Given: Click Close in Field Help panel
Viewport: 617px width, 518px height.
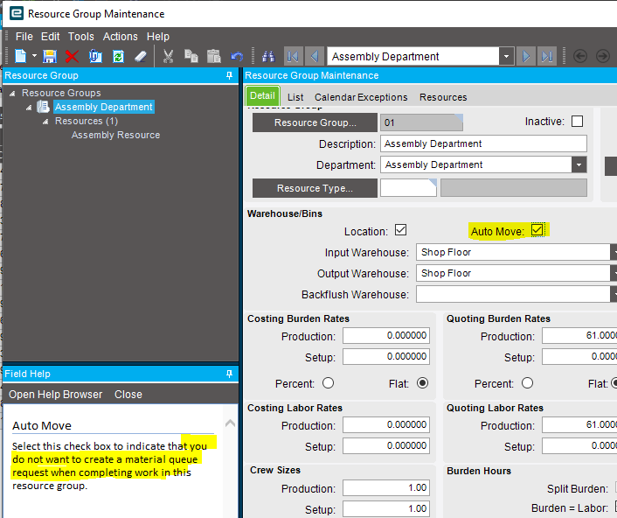Looking at the screenshot, I should (128, 395).
